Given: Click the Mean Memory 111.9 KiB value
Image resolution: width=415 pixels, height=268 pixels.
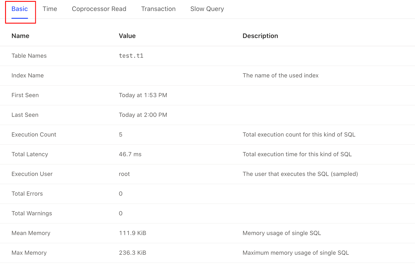Looking at the screenshot, I should click(x=132, y=233).
